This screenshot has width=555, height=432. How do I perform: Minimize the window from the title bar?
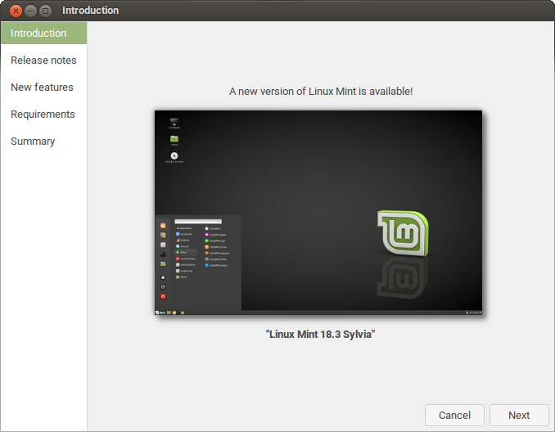30,11
